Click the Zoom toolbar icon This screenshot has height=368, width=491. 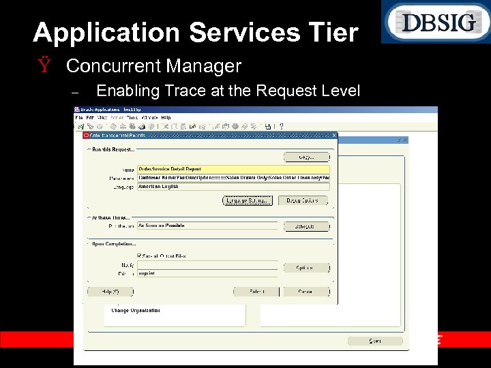[226, 127]
